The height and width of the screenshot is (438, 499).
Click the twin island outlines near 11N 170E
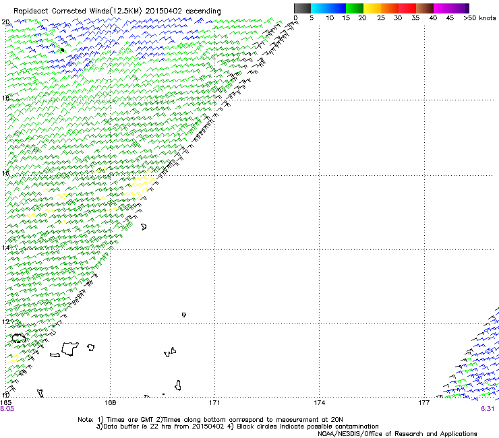[170, 352]
